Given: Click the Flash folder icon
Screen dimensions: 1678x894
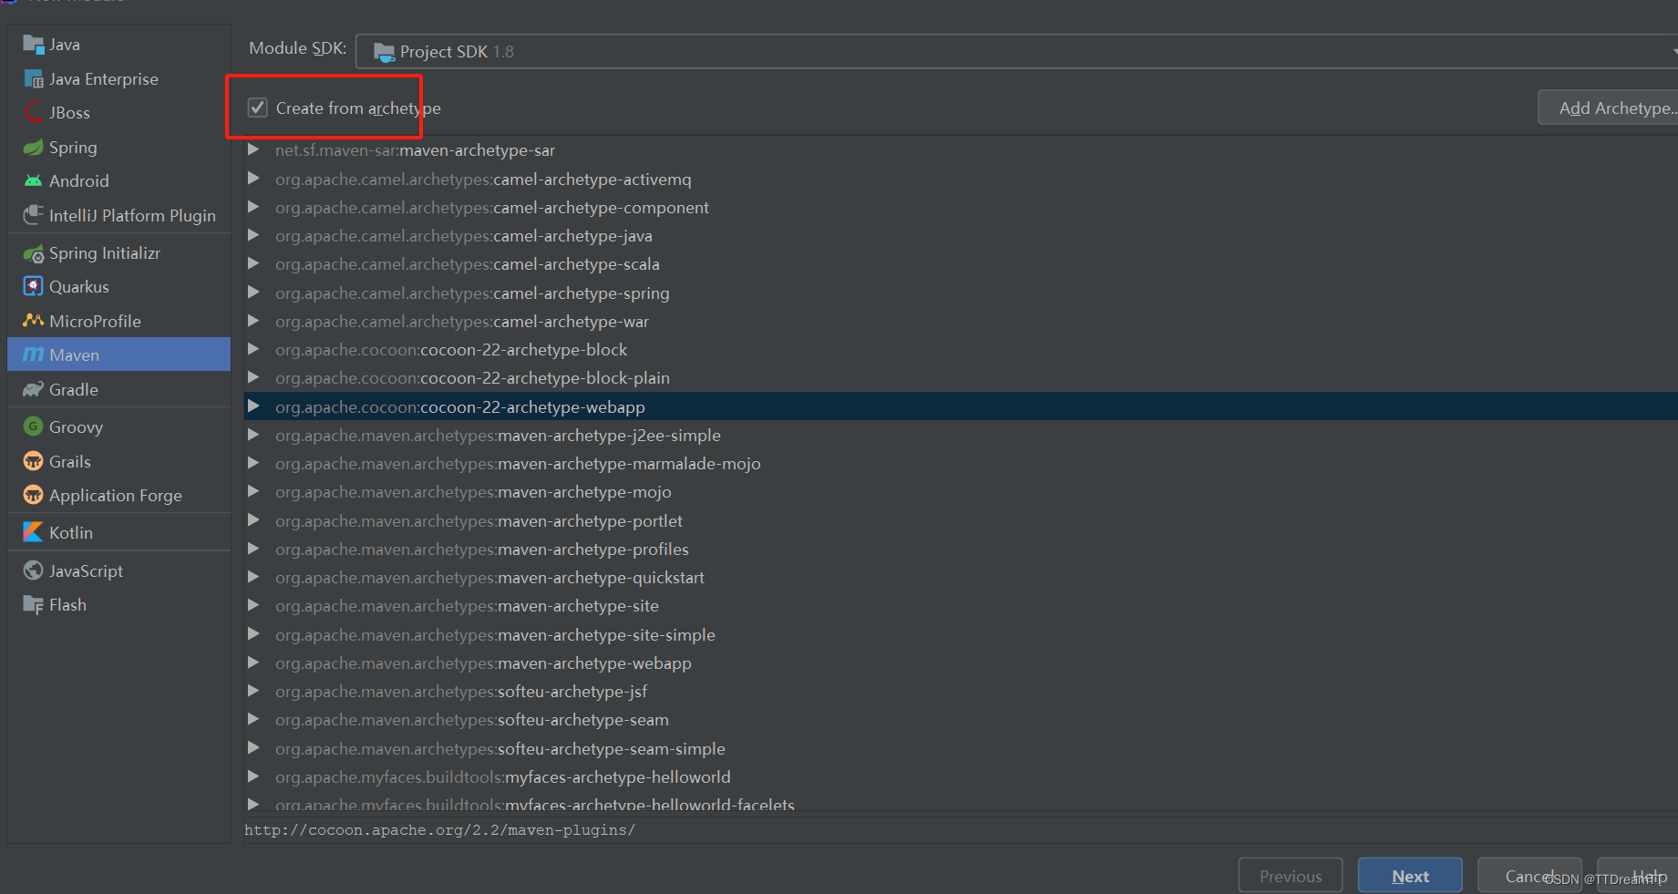Looking at the screenshot, I should point(34,604).
